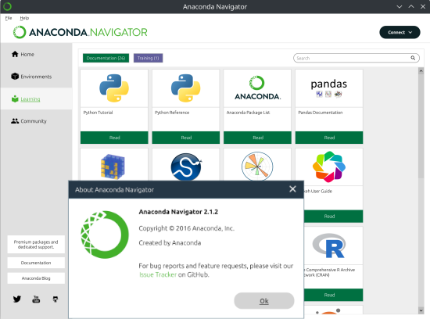Expand the Connect dropdown
This screenshot has height=319, width=430.
[400, 32]
